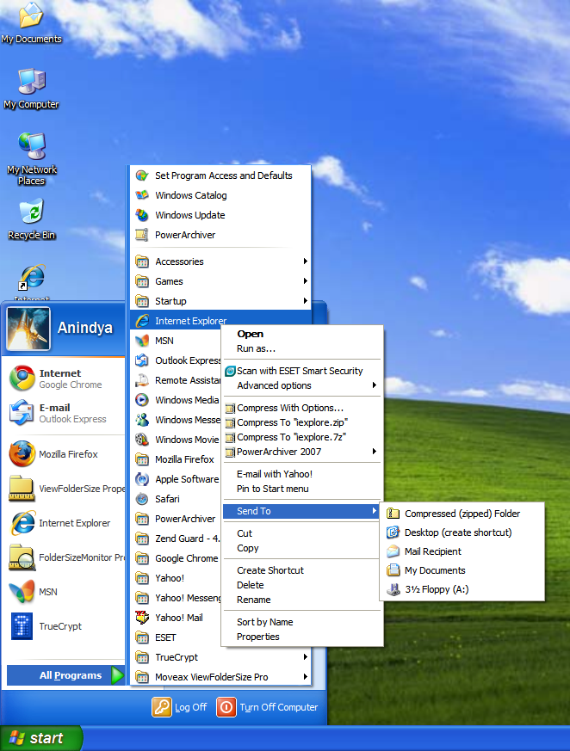The height and width of the screenshot is (751, 570).
Task: Click TrueCrypt icon in left Start column
Action: [22, 626]
